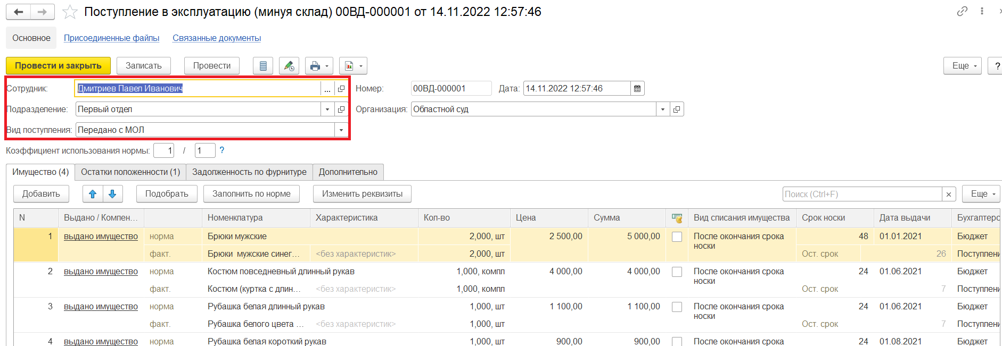Click the Срок носки column header
This screenshot has height=346, width=1002.
[x=835, y=218]
